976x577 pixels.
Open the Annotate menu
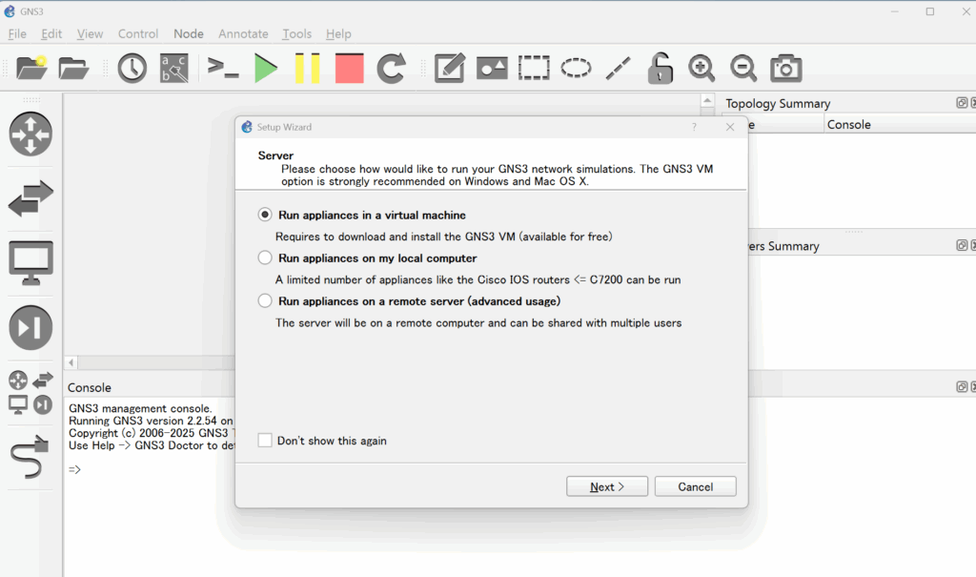pos(243,33)
